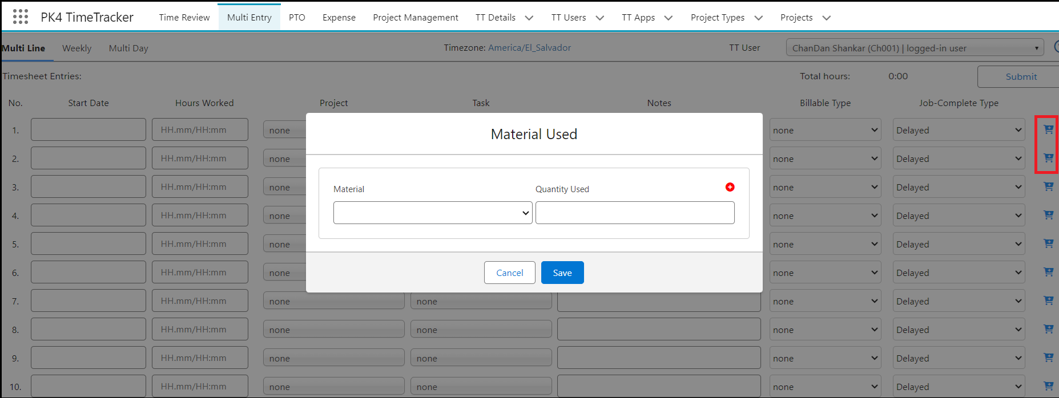1059x398 pixels.
Task: Go to the PTO tab
Action: pyautogui.click(x=297, y=18)
